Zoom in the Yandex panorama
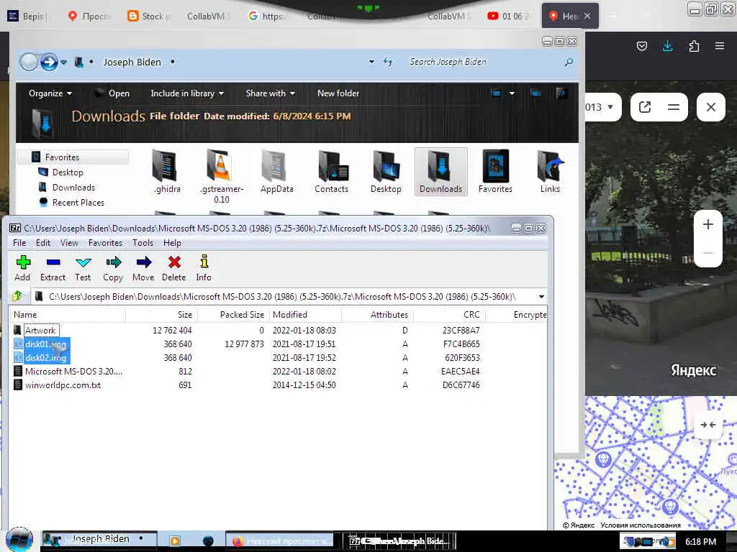The image size is (737, 552). 708,224
